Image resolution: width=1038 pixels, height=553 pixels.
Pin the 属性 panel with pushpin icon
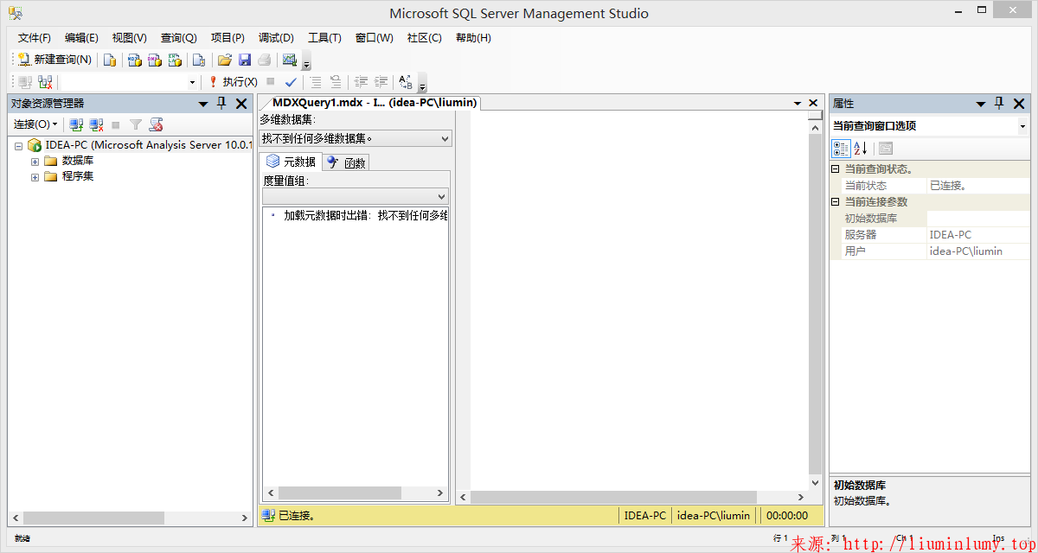[999, 104]
